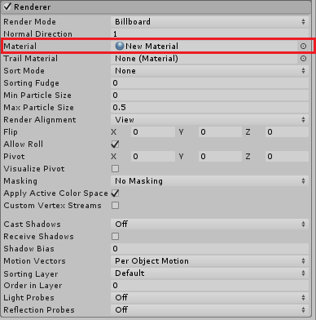316x320 pixels.
Task: Open the Material object picker circle icon
Action: (x=303, y=47)
